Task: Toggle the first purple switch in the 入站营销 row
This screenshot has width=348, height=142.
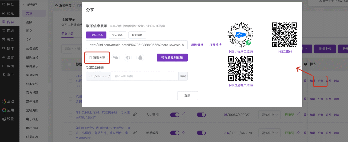Action: coord(175,115)
